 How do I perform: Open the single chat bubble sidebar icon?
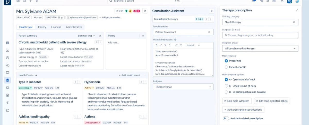[7, 73]
